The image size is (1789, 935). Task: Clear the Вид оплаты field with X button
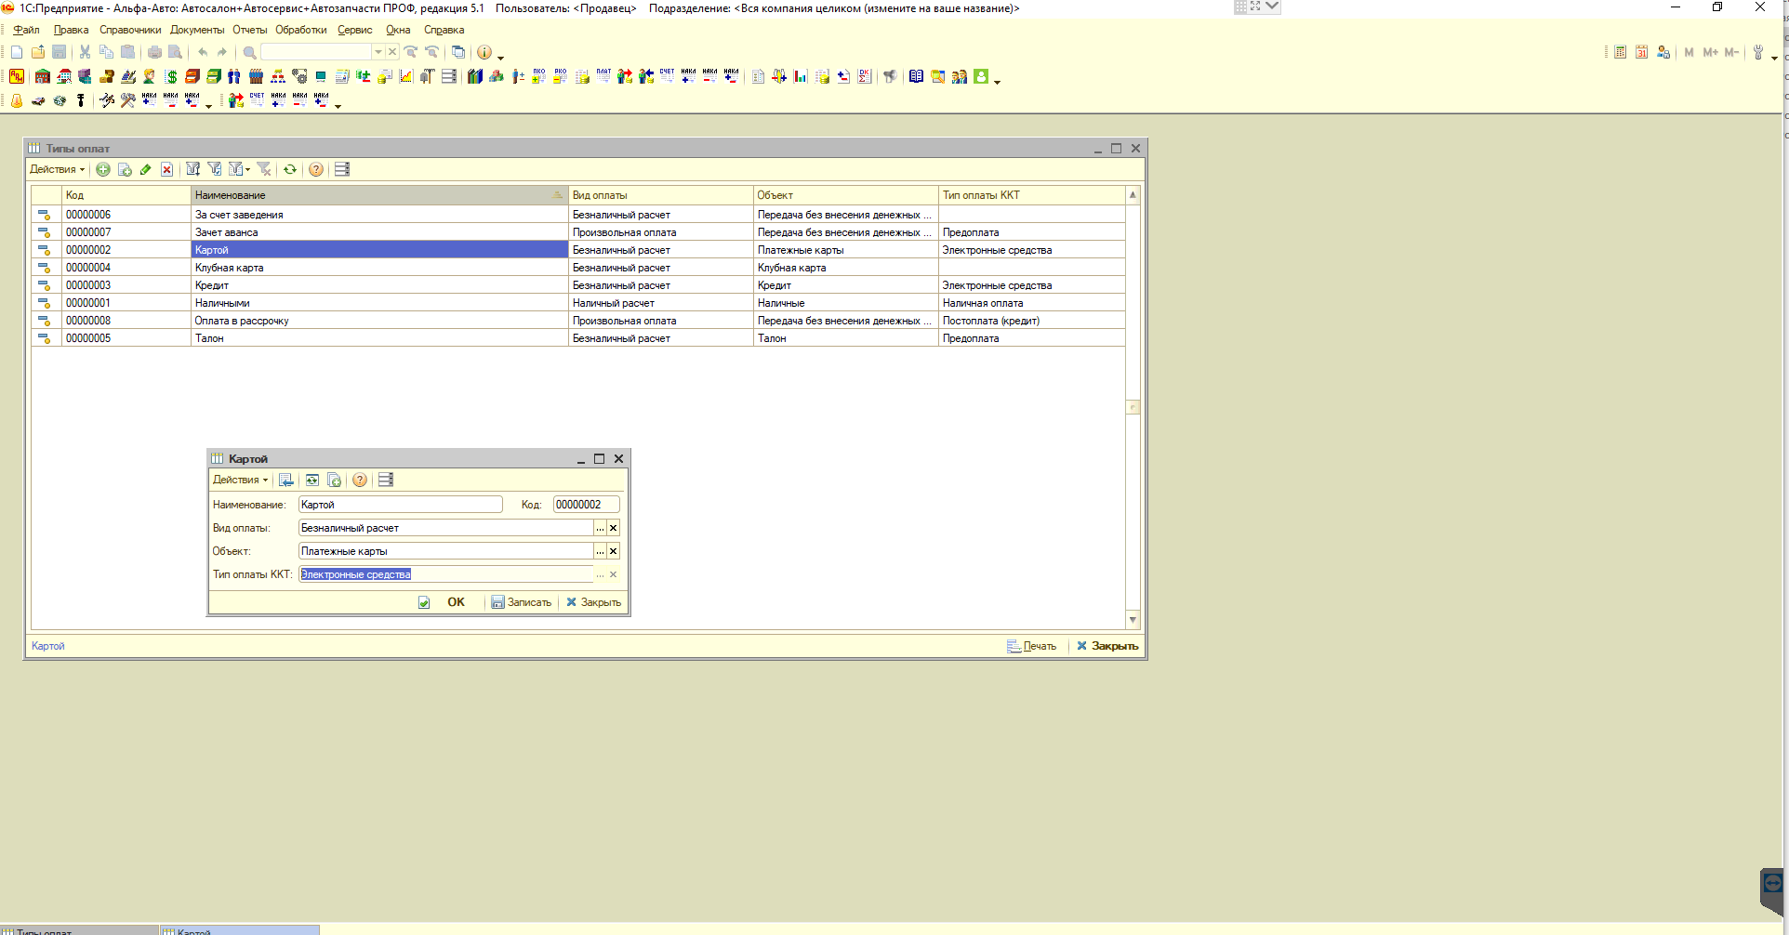click(614, 528)
